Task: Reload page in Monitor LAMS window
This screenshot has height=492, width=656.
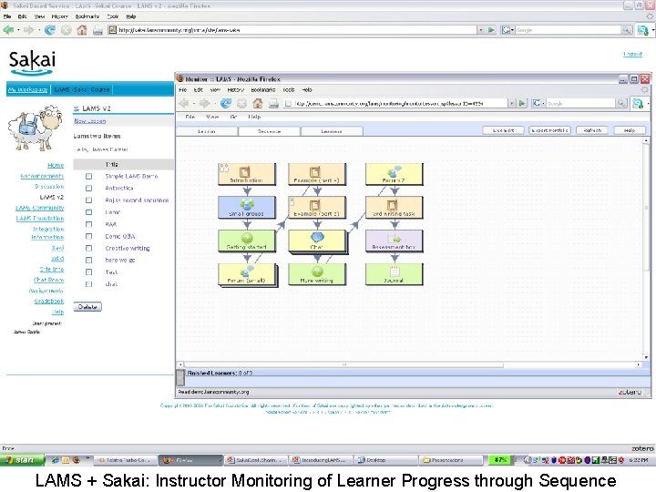Action: tap(226, 103)
